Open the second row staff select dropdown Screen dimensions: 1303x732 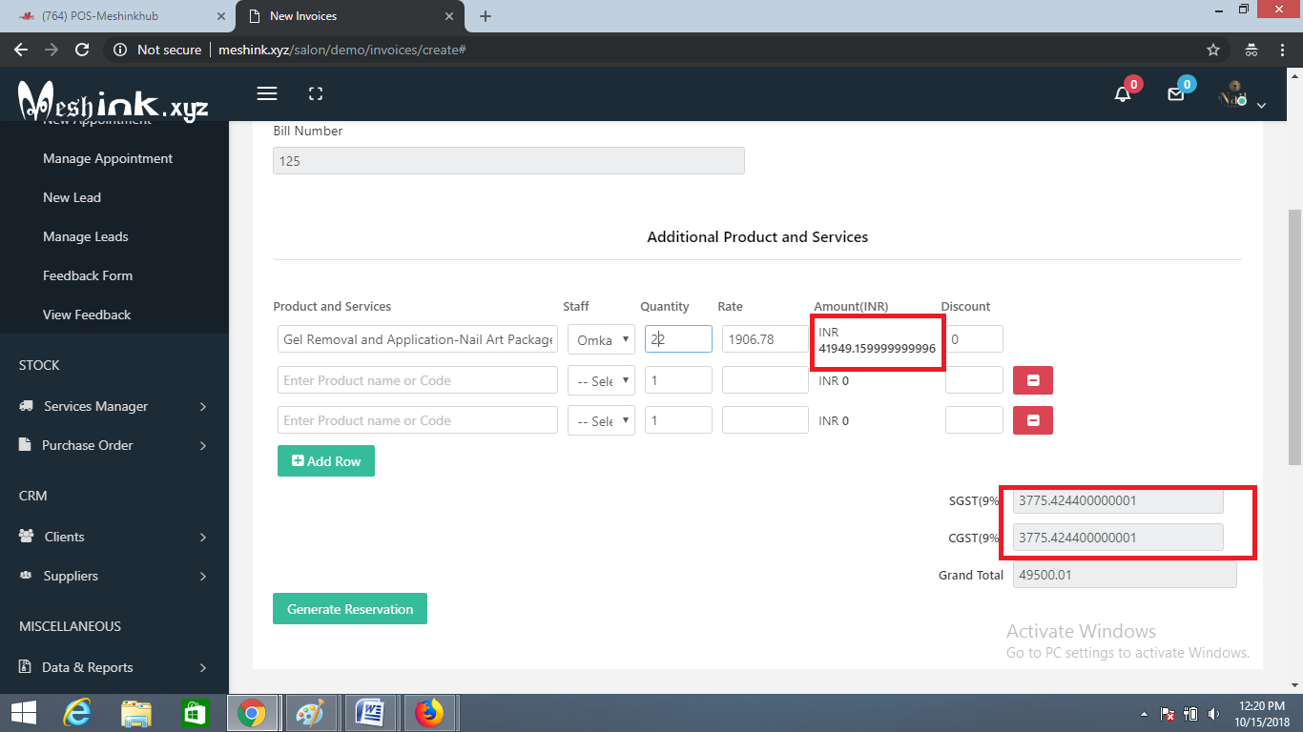601,380
